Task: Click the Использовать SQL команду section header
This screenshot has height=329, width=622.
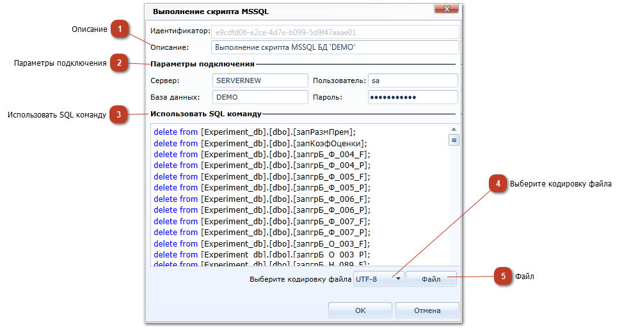Action: 206,114
